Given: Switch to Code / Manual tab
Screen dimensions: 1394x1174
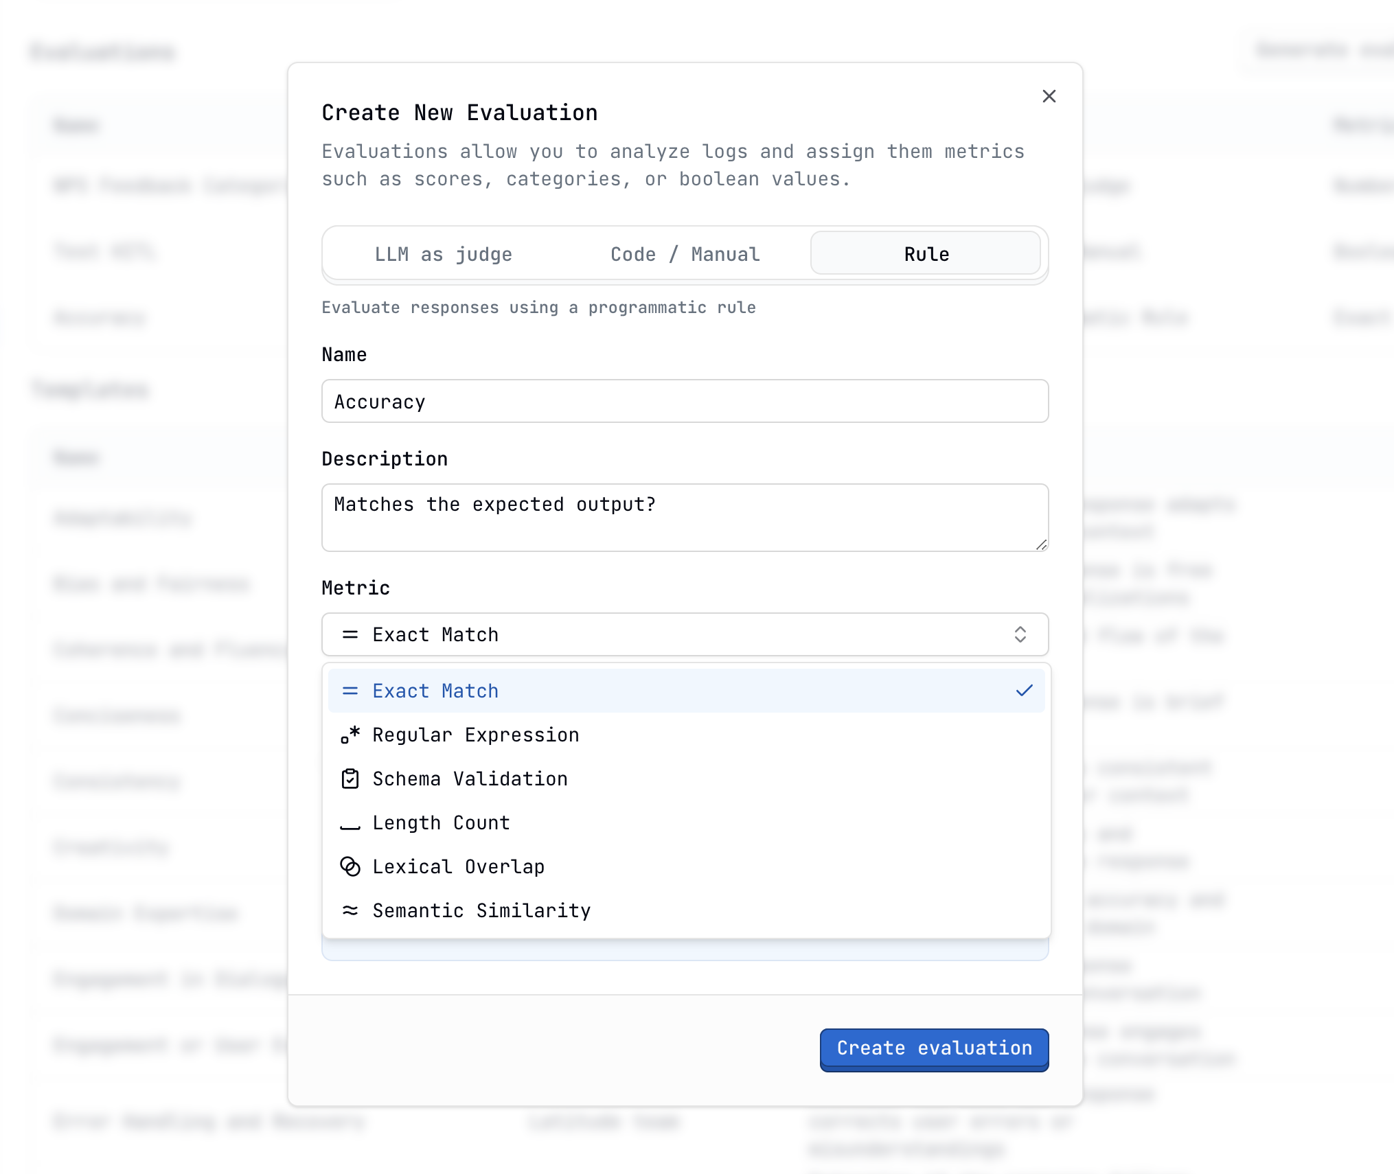Looking at the screenshot, I should pos(685,254).
